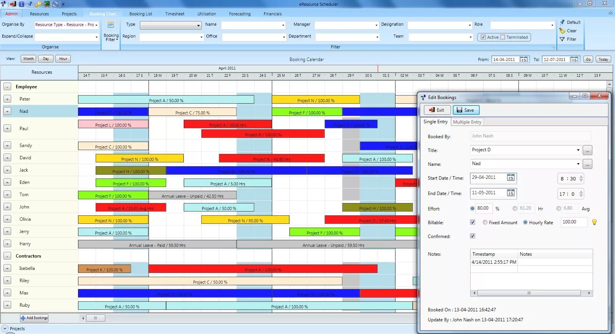
Task: Switch to the Booking List tab
Action: tap(141, 14)
